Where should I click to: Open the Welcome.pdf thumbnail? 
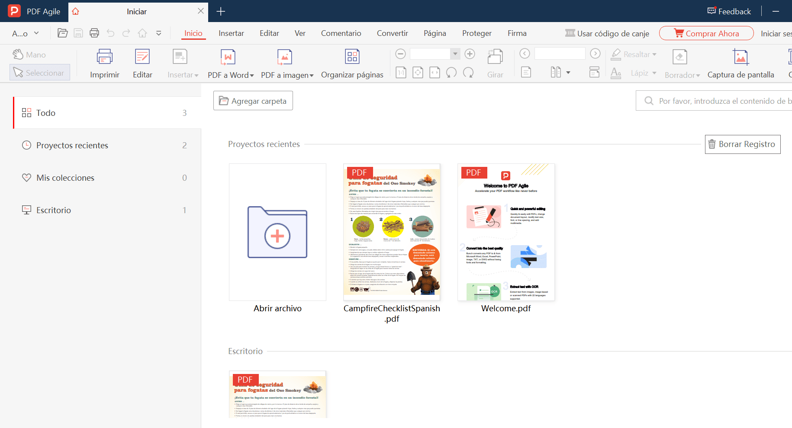[x=505, y=232]
